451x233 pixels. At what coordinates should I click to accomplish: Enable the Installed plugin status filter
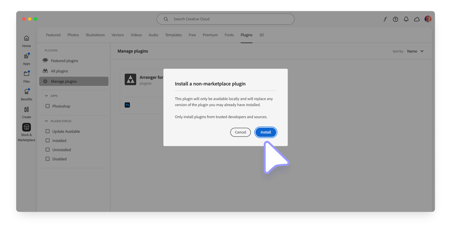48,140
